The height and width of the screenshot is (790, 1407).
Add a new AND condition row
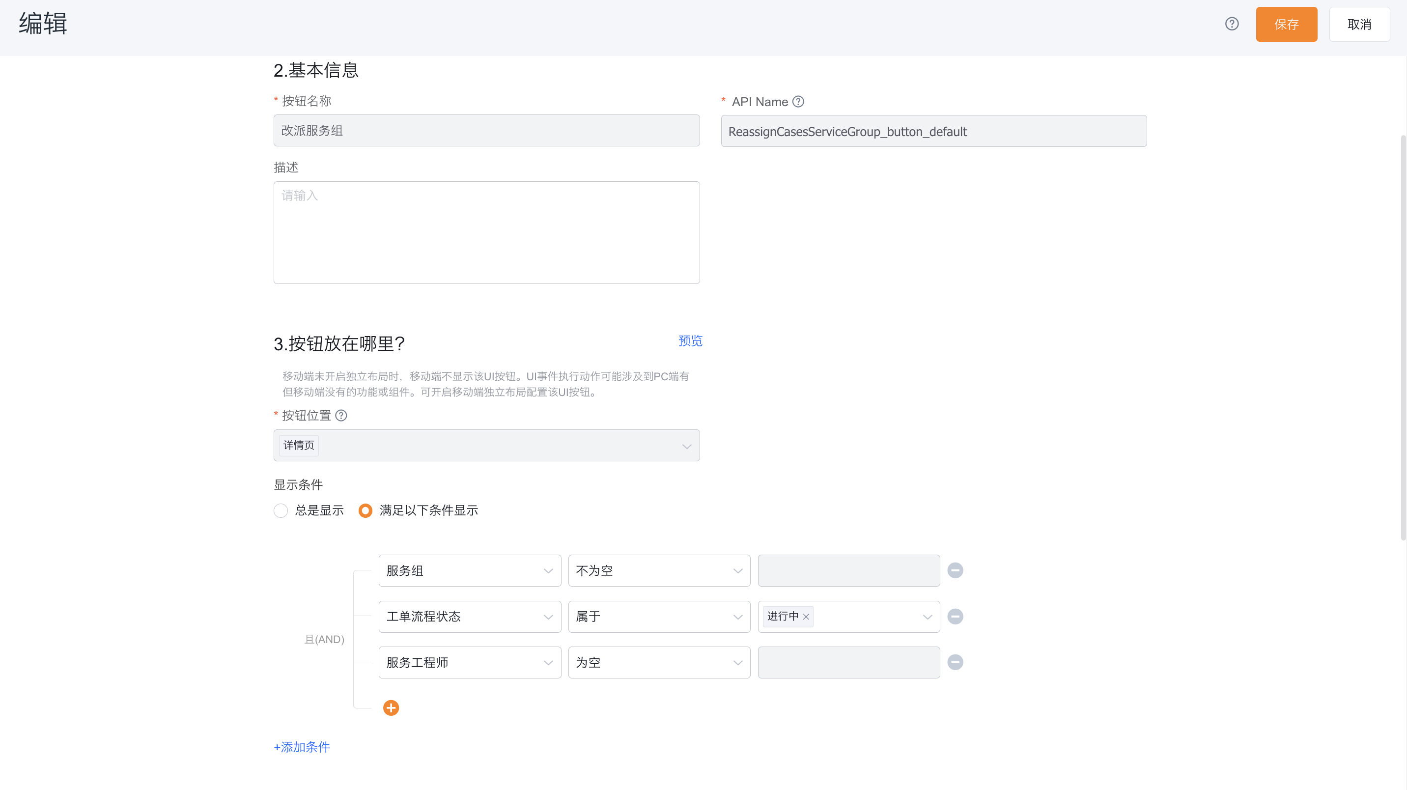[x=391, y=708]
